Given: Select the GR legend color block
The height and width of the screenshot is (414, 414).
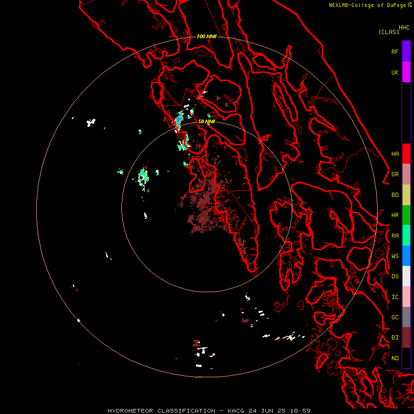Looking at the screenshot, I should tap(406, 174).
